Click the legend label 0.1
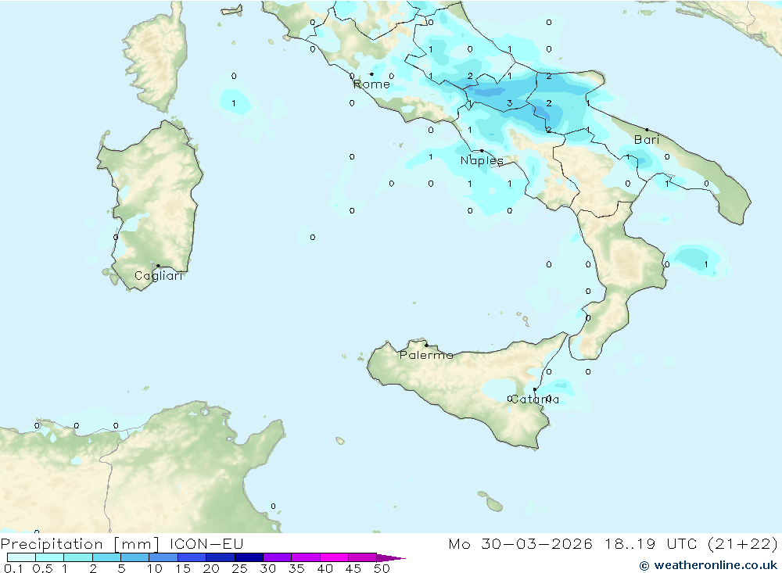The image size is (782, 573). (13, 568)
